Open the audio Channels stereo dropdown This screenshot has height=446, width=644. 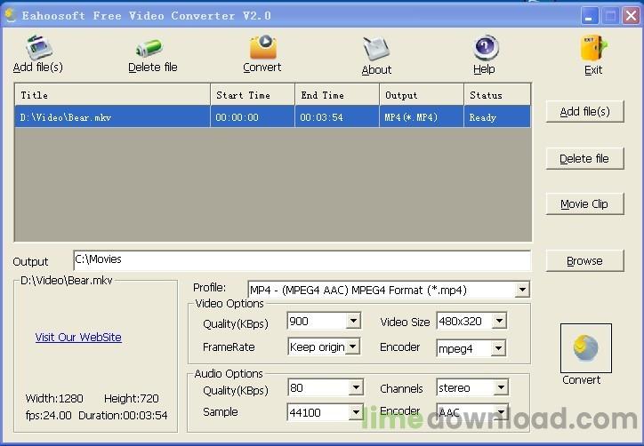click(x=501, y=387)
